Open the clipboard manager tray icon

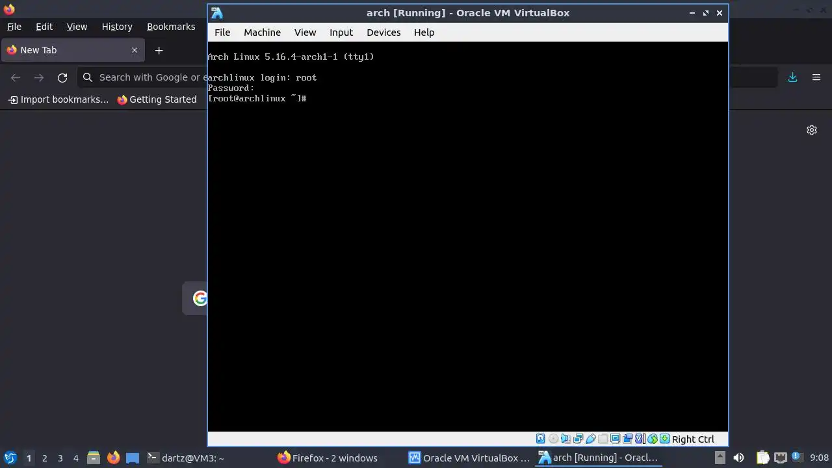tap(762, 458)
